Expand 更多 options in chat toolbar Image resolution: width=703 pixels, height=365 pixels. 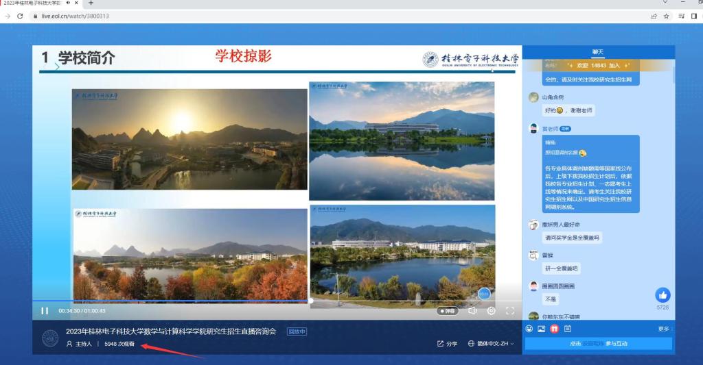tap(664, 329)
